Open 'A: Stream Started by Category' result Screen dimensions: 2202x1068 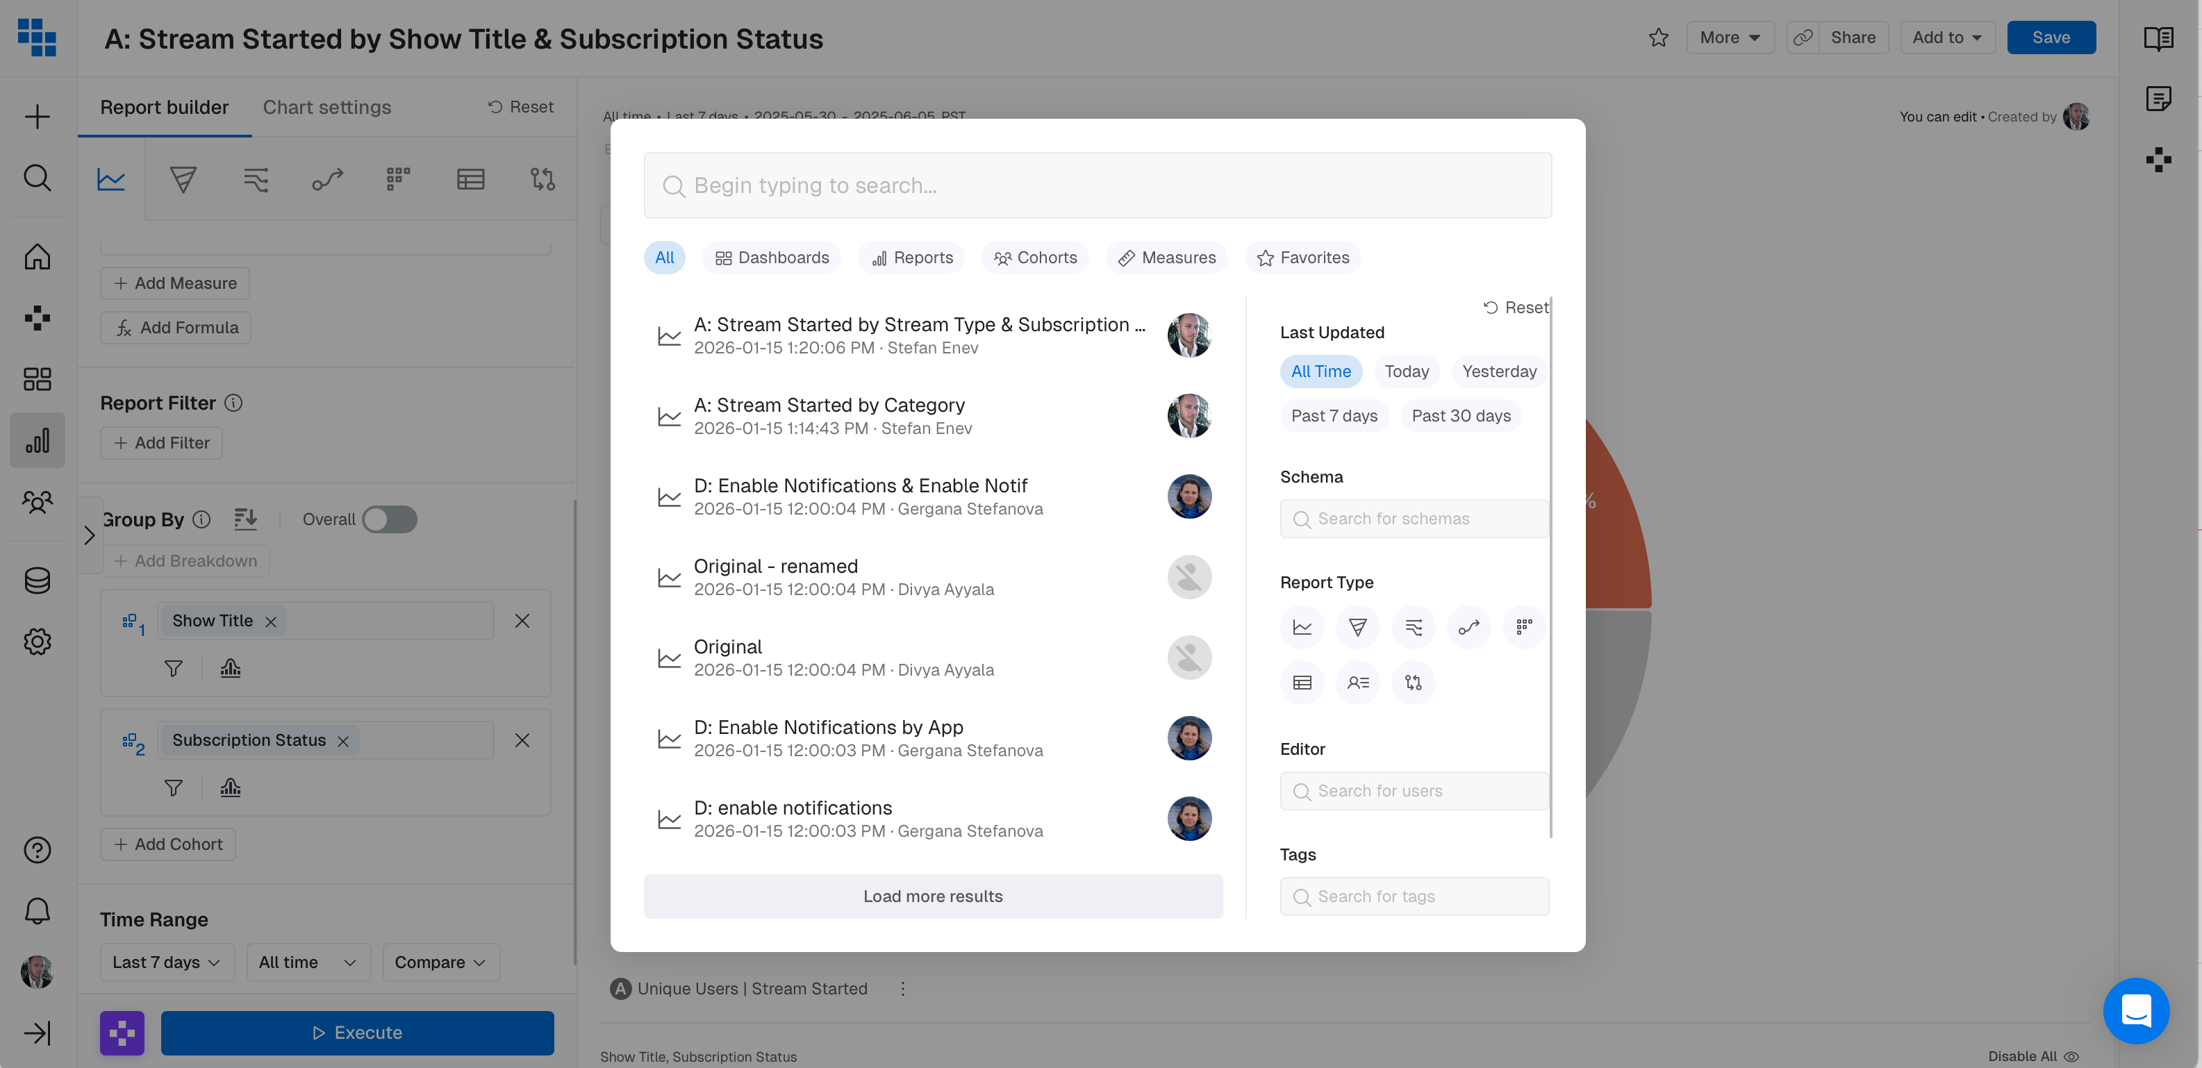[x=829, y=405]
